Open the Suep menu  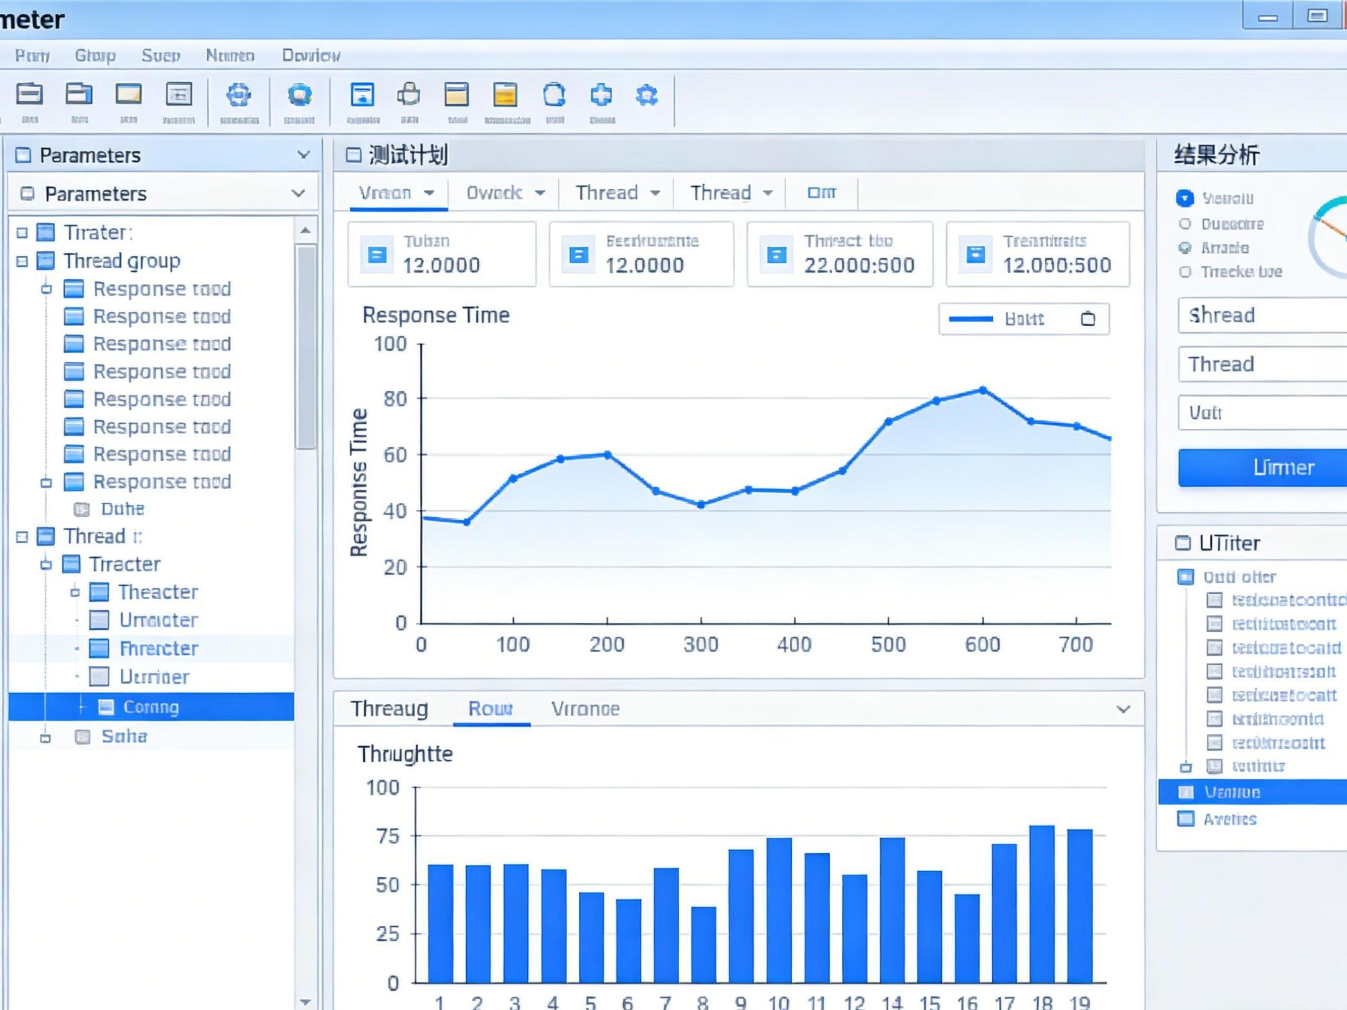pos(160,56)
